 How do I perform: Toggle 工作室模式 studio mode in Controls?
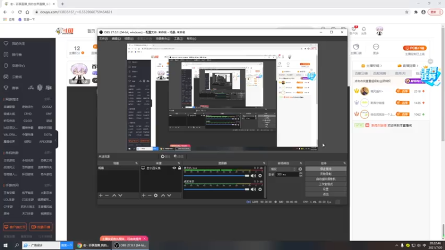326,184
